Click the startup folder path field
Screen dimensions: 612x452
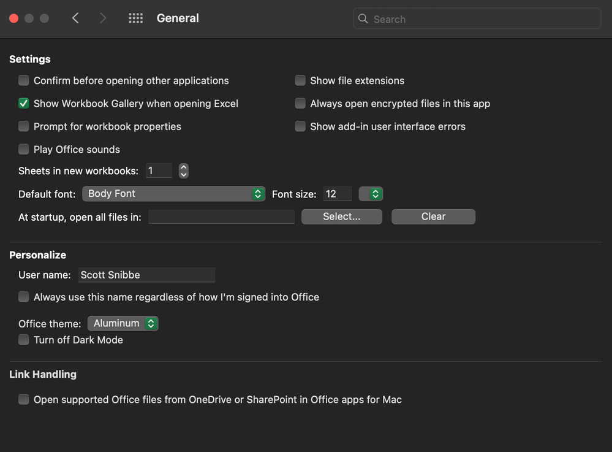[221, 216]
